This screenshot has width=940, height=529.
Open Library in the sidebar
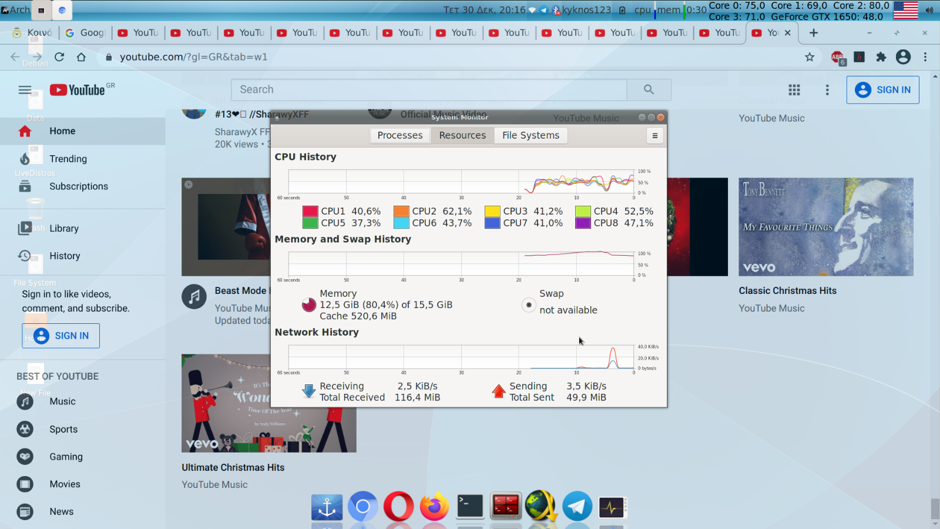coord(82,229)
